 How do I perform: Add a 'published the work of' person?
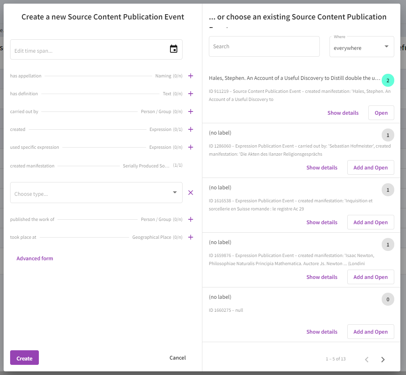pyautogui.click(x=191, y=219)
